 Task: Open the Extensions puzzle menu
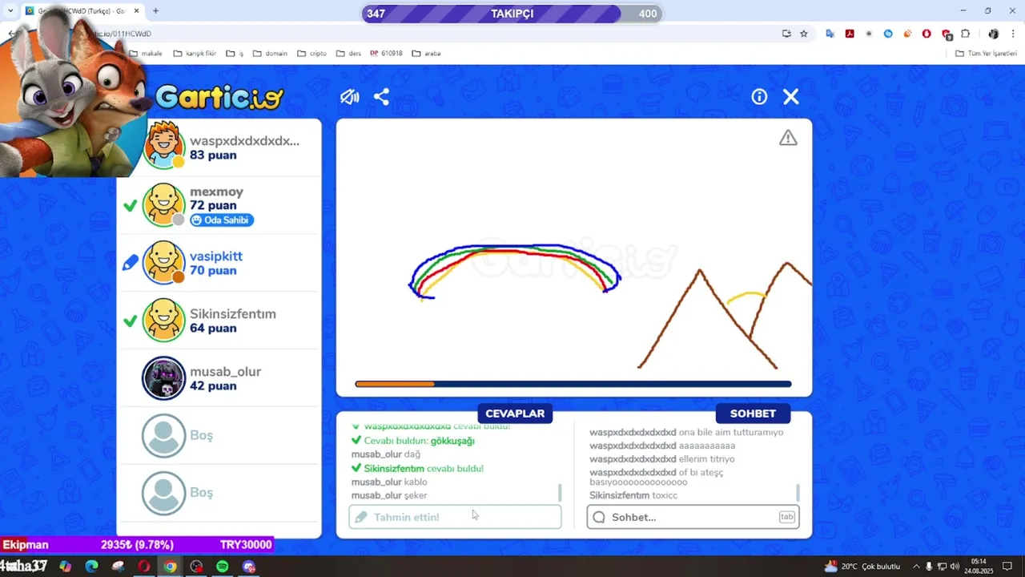[966, 34]
